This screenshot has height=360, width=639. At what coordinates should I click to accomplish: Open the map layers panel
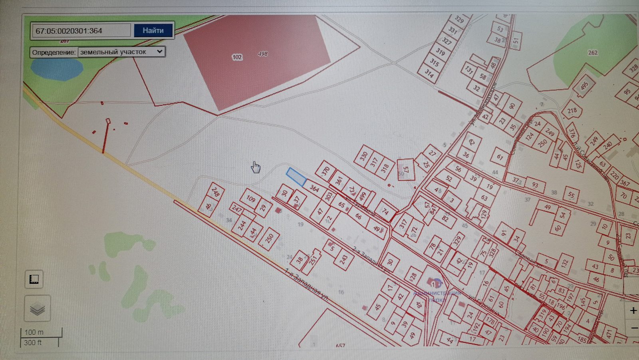[37, 308]
